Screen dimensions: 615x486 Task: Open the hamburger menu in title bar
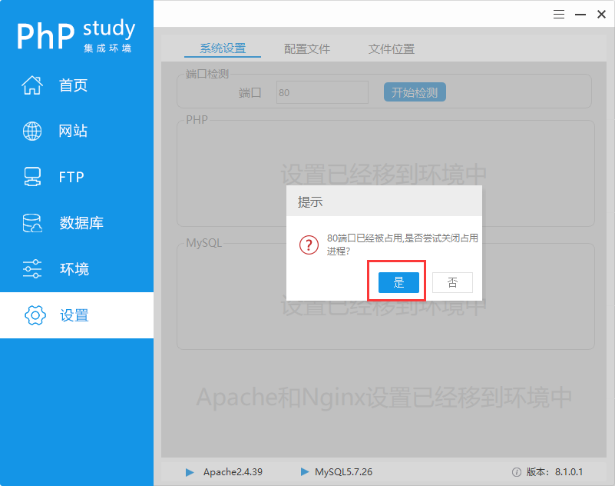click(558, 14)
